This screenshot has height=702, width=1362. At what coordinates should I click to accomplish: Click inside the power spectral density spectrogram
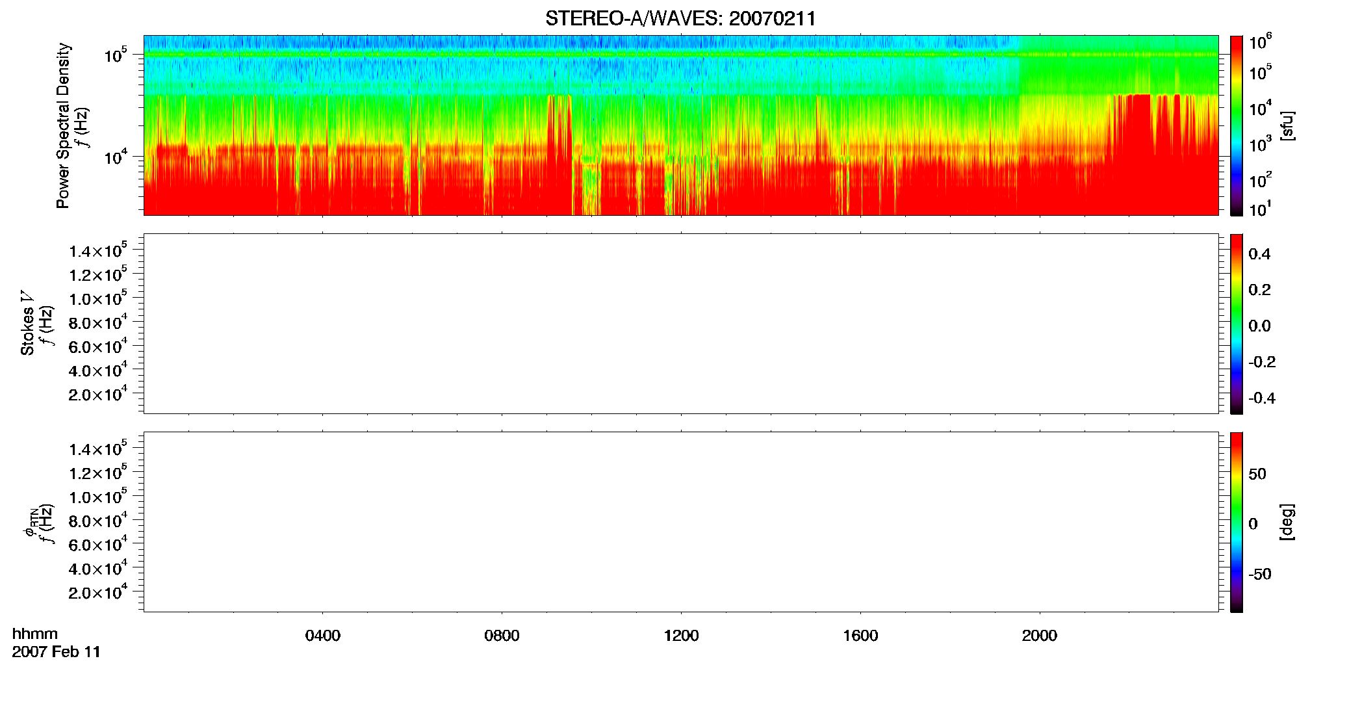680,125
